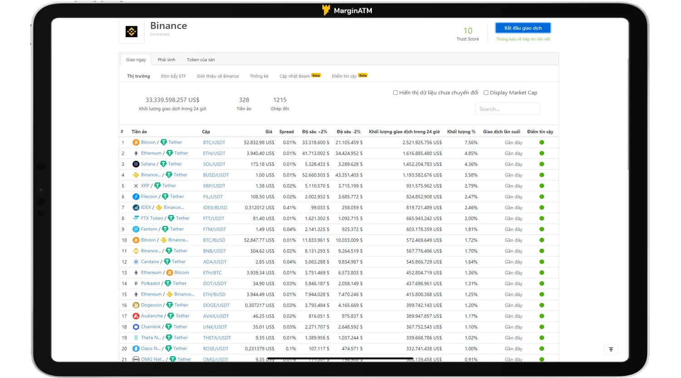Image resolution: width=681 pixels, height=378 pixels.
Task: Click the Binance USD icon in the IDEX/BUSD row
Action: point(159,207)
